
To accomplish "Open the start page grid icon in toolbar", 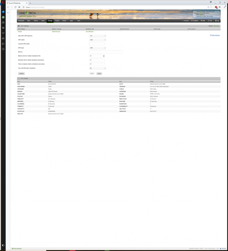I will pos(19,7).
